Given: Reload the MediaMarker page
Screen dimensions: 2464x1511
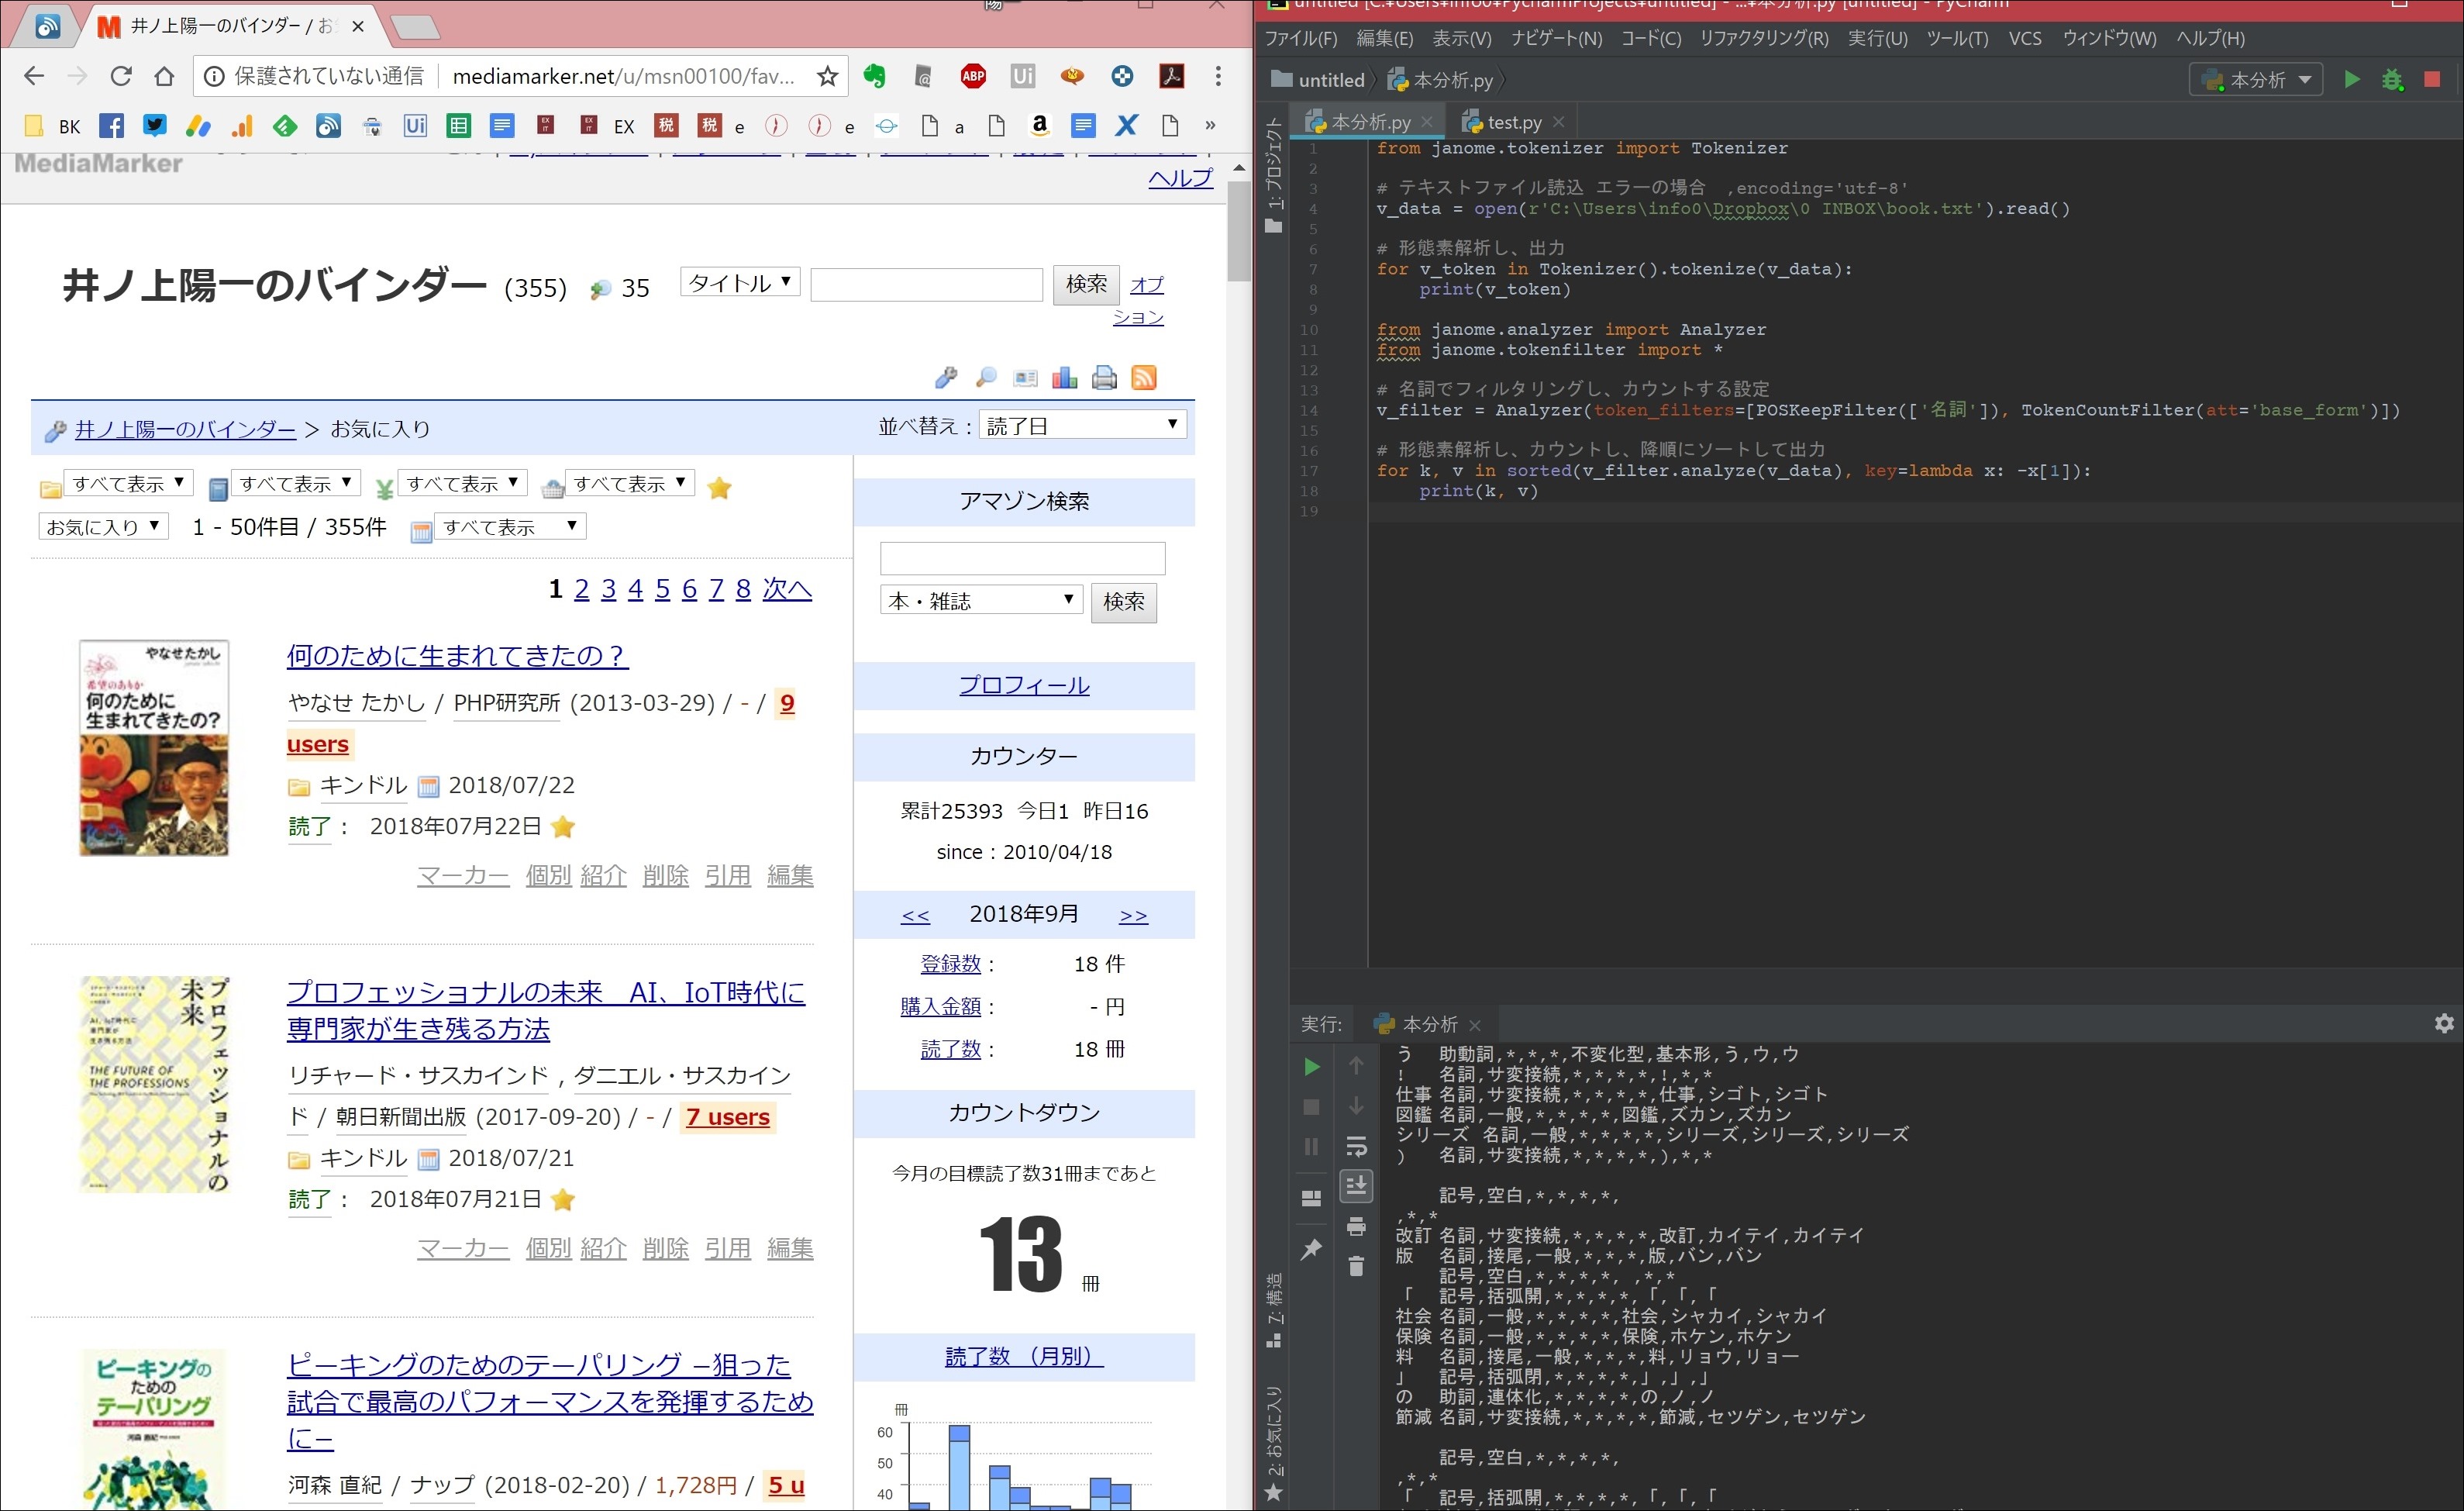Looking at the screenshot, I should tap(121, 76).
